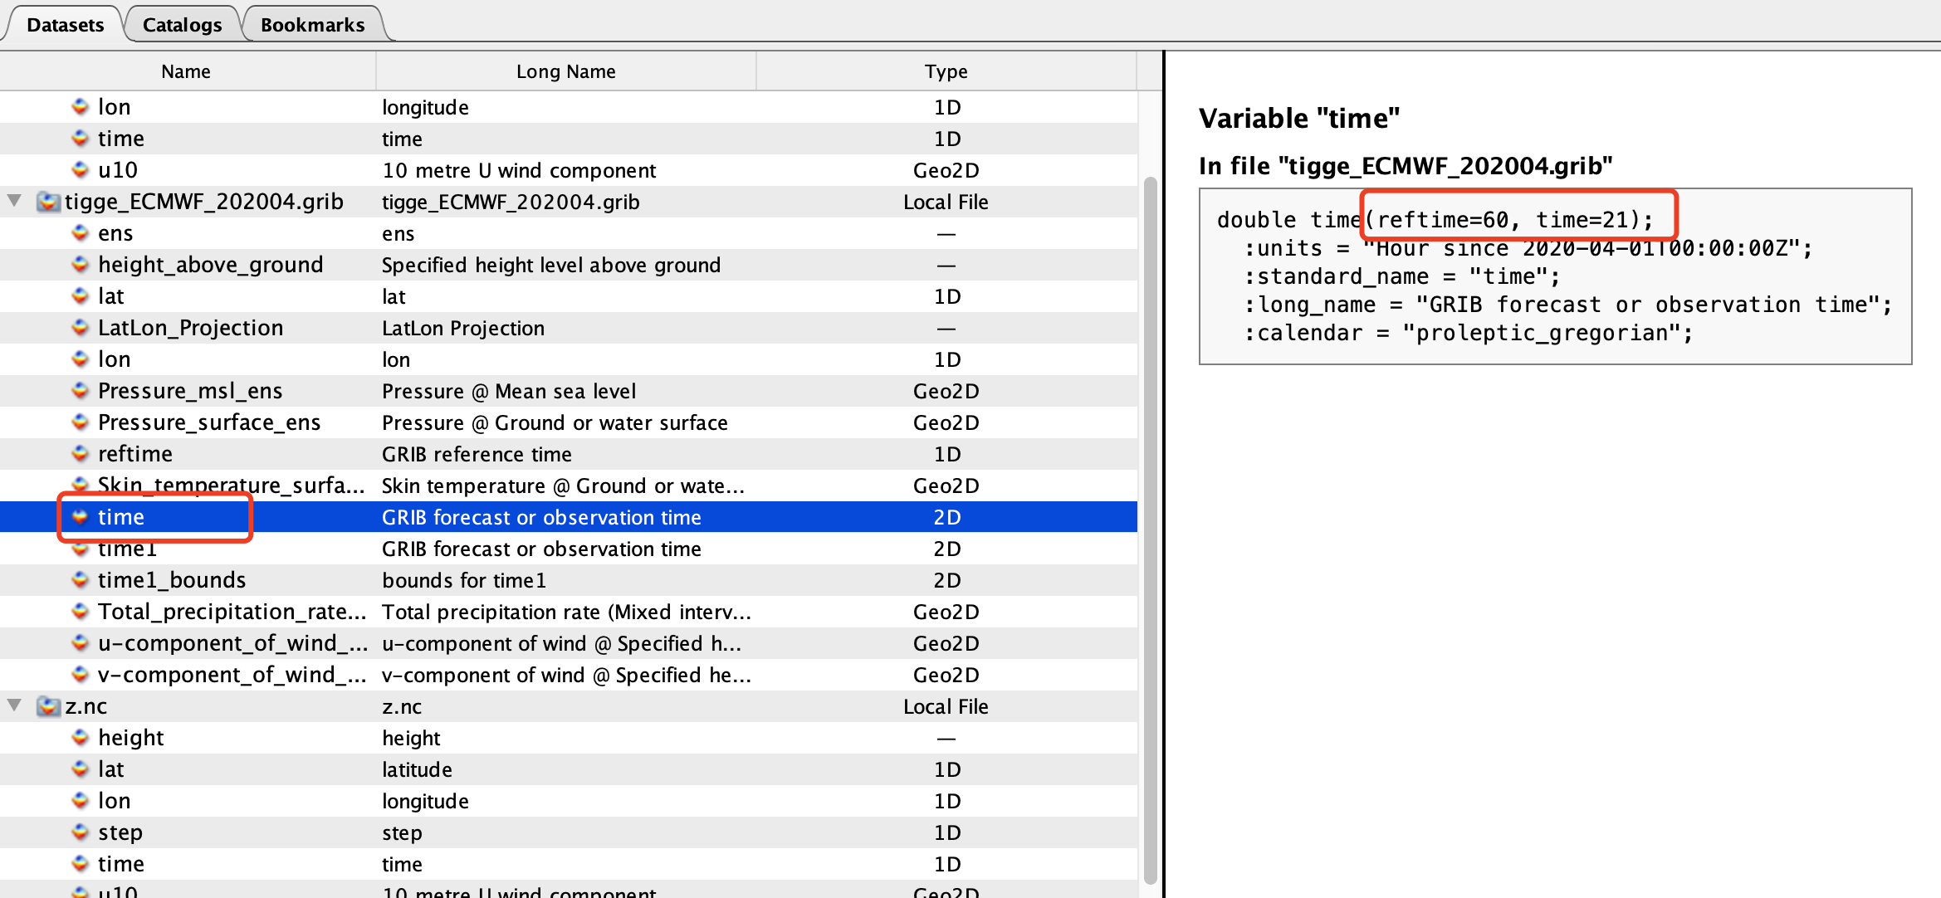This screenshot has width=1941, height=898.
Task: Click the variable icon for time1_bounds
Action: (x=80, y=580)
